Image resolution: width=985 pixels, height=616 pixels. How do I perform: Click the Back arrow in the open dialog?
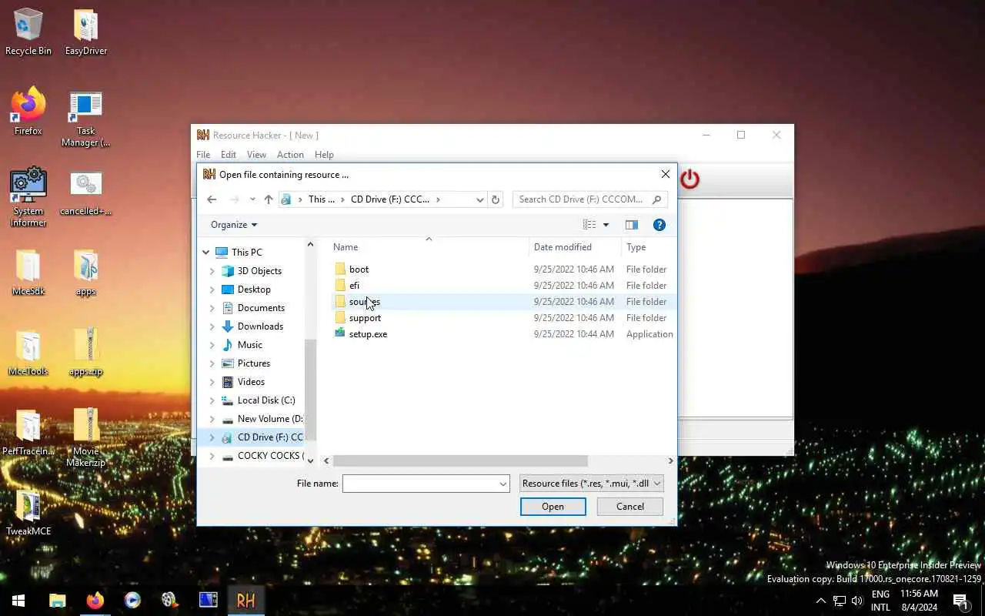tap(212, 199)
